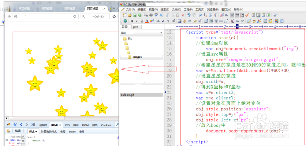
Task: Run the spell check icon
Action: click(156, 15)
